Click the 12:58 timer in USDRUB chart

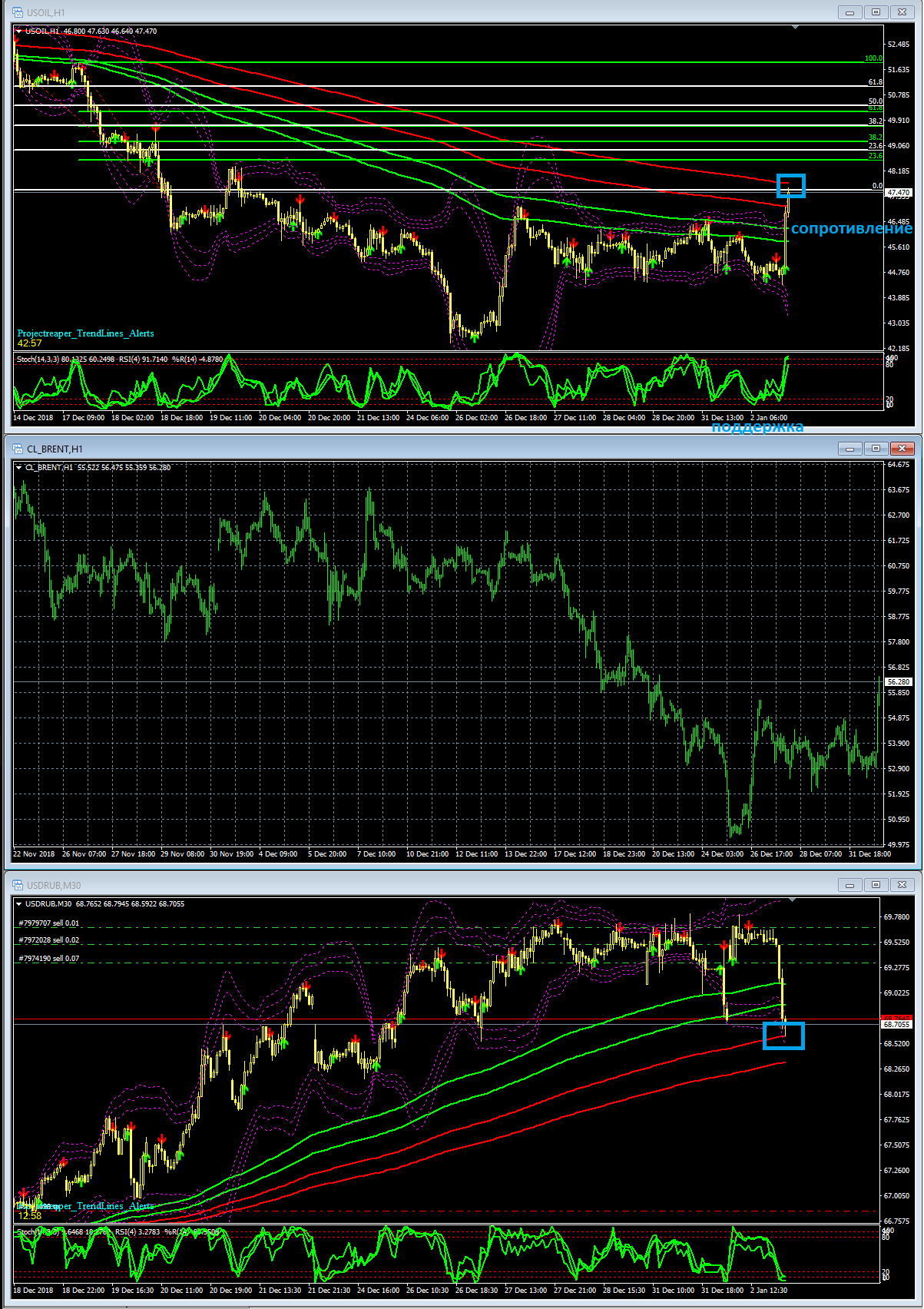click(x=29, y=1216)
